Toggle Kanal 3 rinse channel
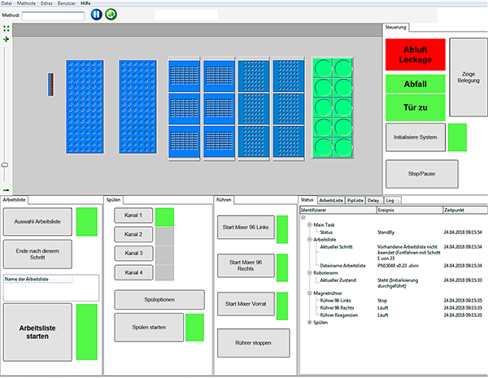The height and width of the screenshot is (378, 488). pos(134,253)
